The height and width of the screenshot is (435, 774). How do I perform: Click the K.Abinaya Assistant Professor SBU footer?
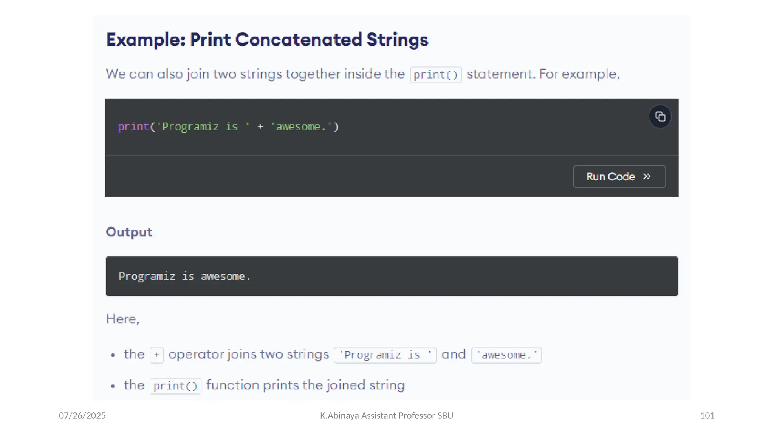click(386, 415)
